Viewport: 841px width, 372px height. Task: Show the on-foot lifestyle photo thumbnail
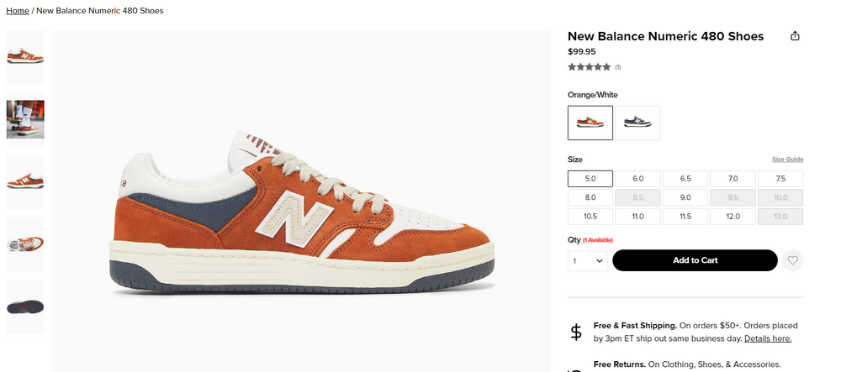(x=25, y=119)
